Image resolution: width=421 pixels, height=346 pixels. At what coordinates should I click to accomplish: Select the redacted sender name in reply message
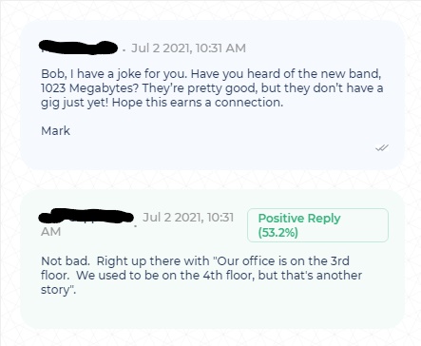point(86,216)
